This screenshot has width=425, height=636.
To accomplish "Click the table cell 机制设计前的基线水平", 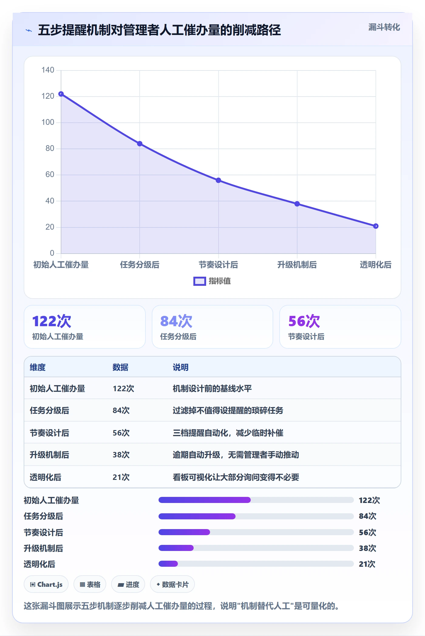I will 212,388.
